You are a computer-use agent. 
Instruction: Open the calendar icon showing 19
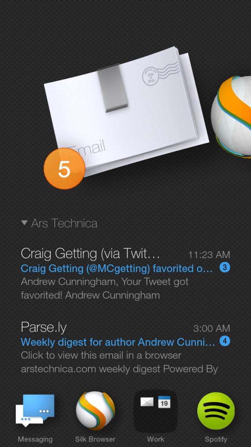tap(164, 402)
